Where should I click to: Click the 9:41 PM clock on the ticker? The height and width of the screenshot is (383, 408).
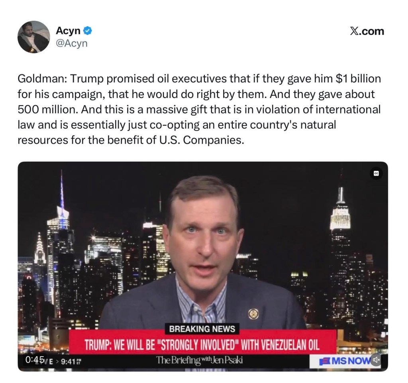pos(71,362)
